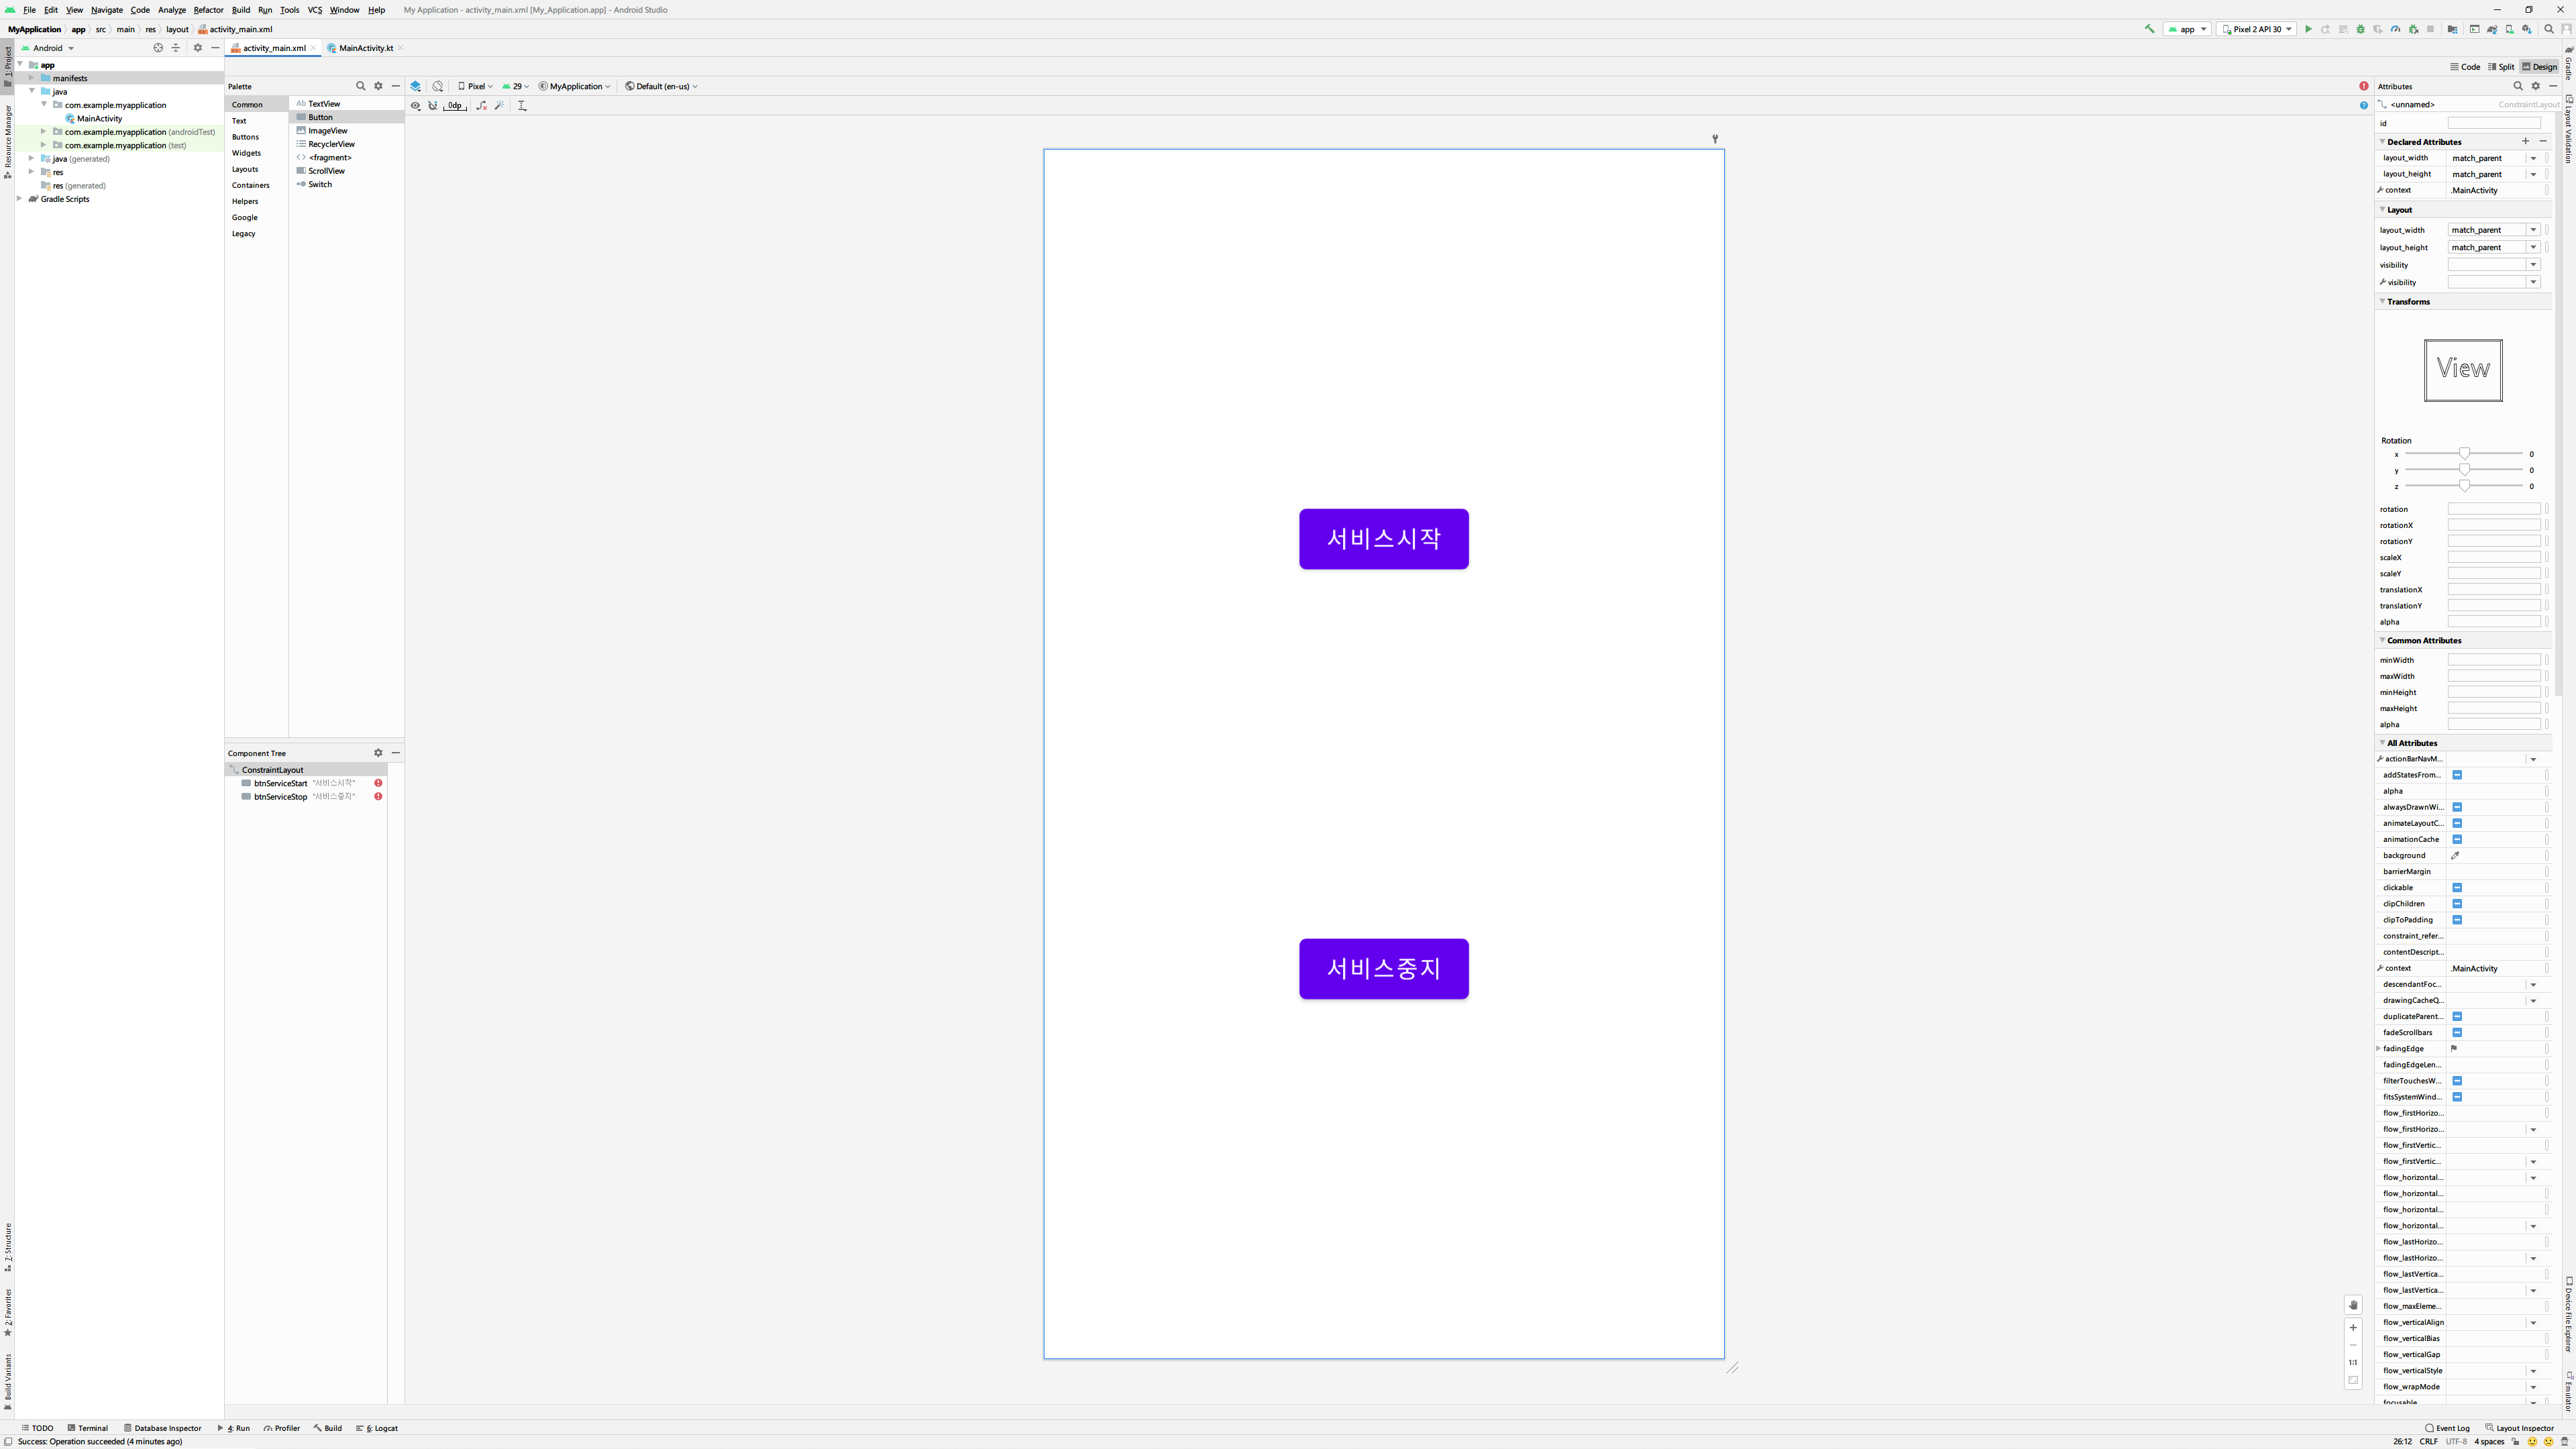Toggle the clickable attribute checkbox

(x=2457, y=887)
